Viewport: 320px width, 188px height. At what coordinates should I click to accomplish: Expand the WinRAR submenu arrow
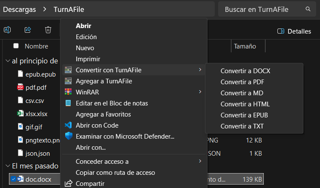200,91
